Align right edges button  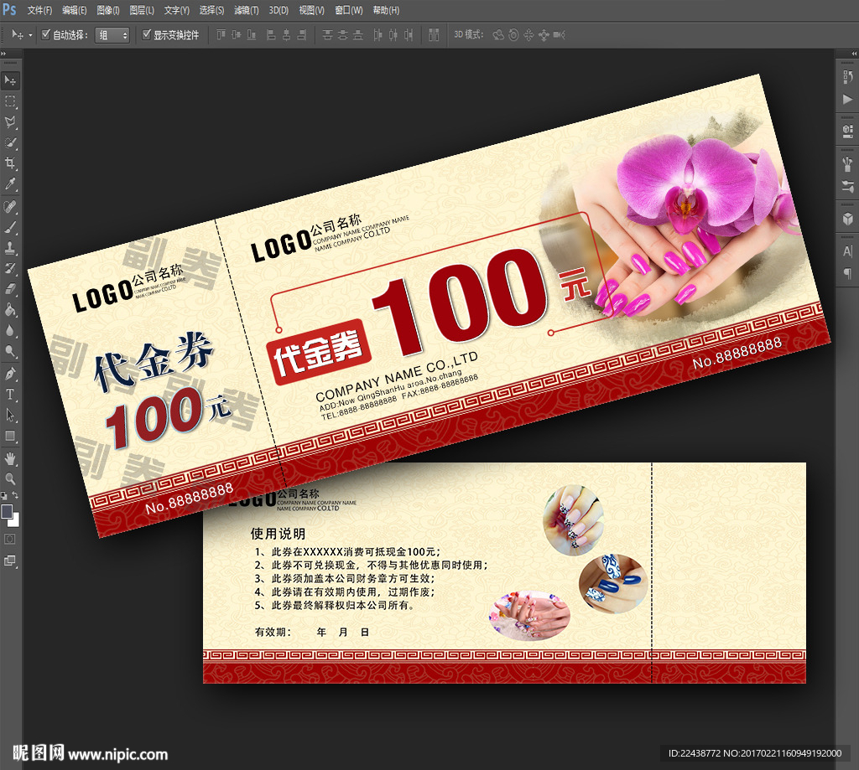301,35
